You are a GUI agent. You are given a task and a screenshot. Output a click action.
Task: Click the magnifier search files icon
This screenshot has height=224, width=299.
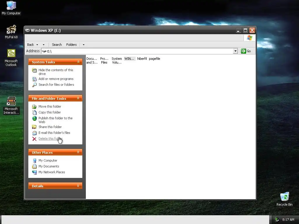(34, 85)
